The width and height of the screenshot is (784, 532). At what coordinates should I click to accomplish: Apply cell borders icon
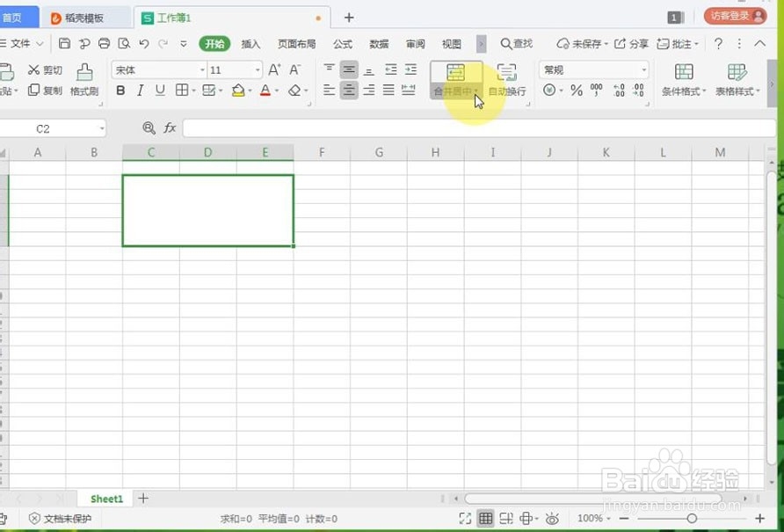(182, 91)
